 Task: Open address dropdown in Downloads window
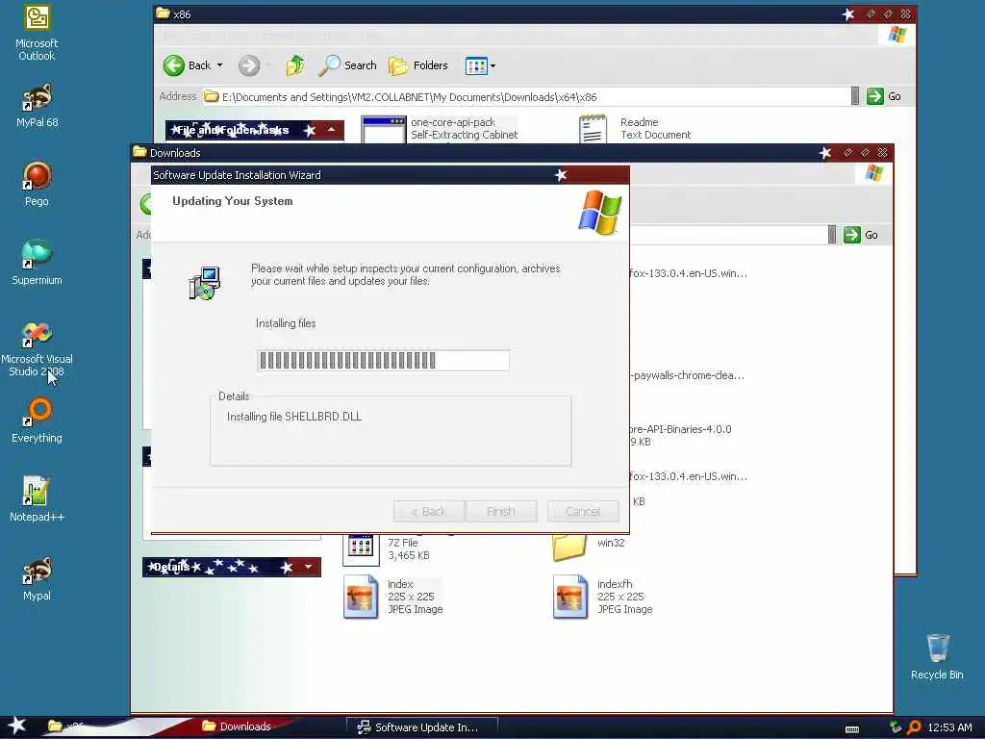point(832,235)
